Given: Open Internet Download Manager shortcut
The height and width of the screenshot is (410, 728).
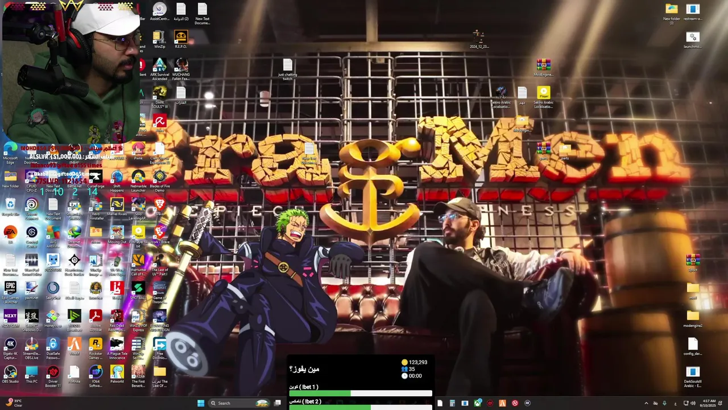Looking at the screenshot, I should [74, 237].
